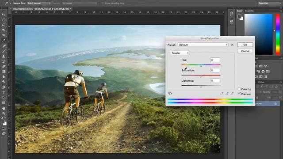283x159 pixels.
Task: Open the Preset dropdown showing Default
Action: point(203,45)
